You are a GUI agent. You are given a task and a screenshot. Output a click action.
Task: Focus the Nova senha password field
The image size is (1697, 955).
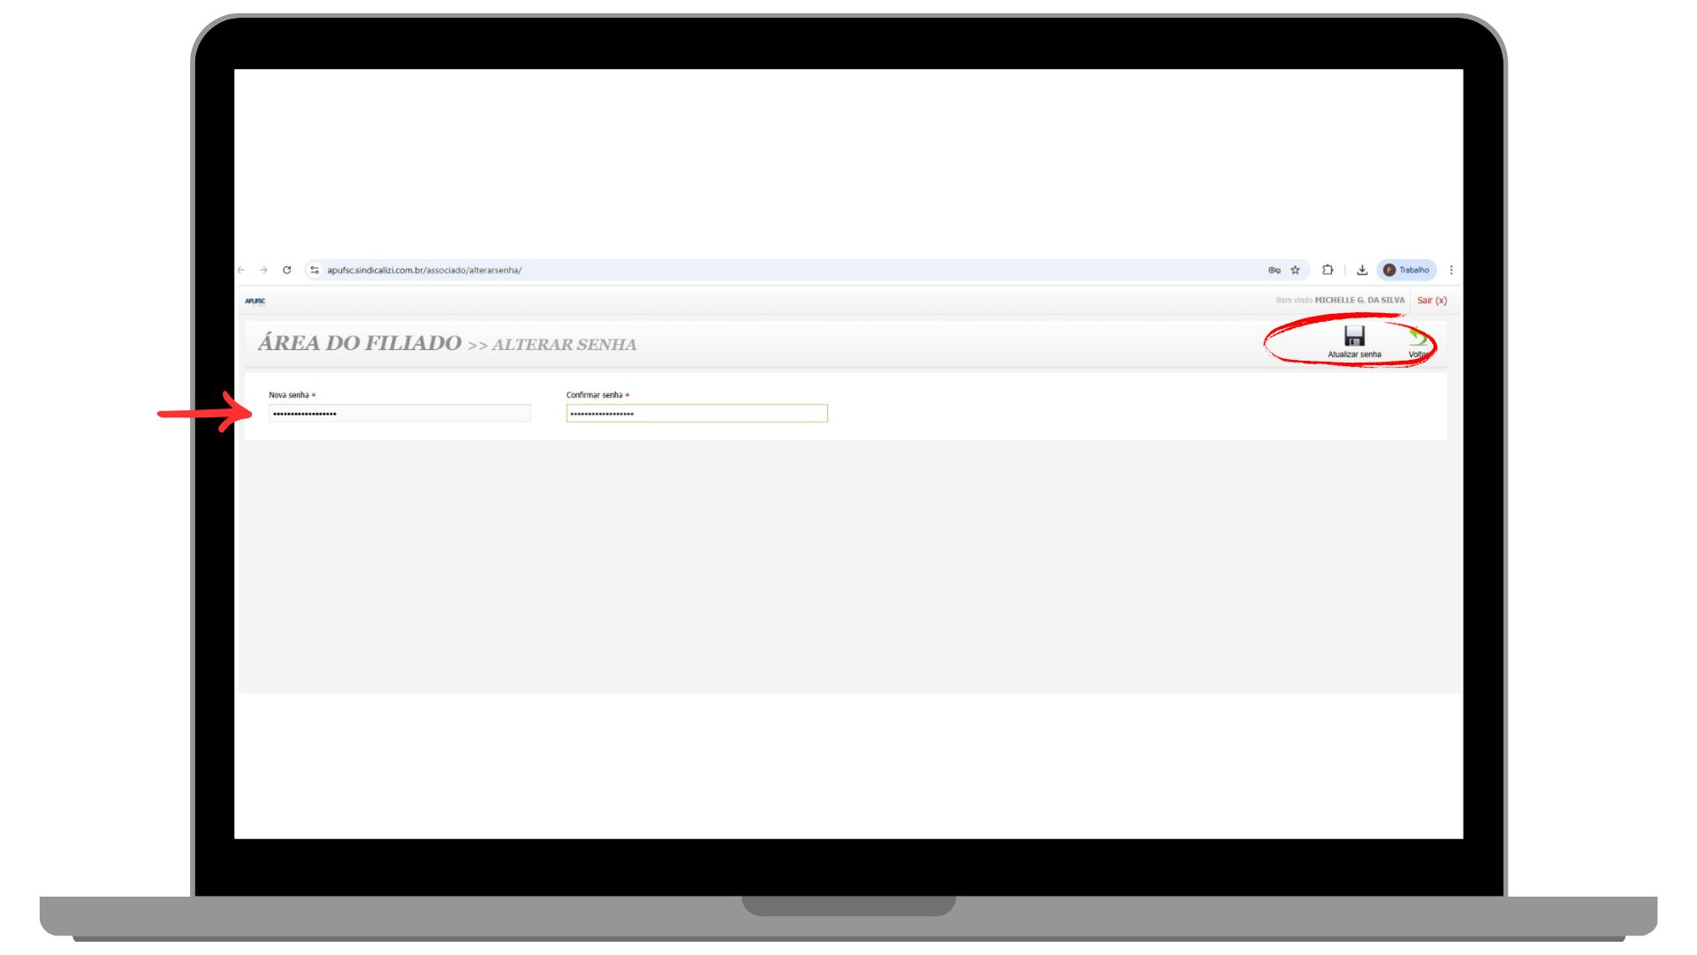pyautogui.click(x=400, y=414)
